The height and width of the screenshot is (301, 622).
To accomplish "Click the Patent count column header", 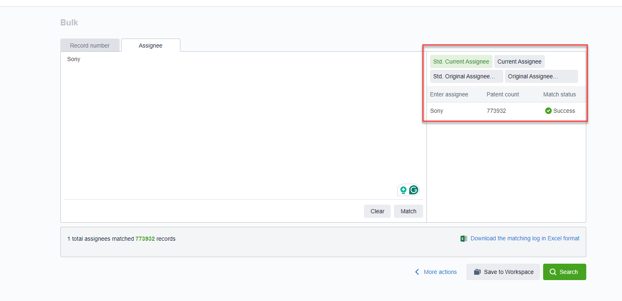I will [503, 94].
